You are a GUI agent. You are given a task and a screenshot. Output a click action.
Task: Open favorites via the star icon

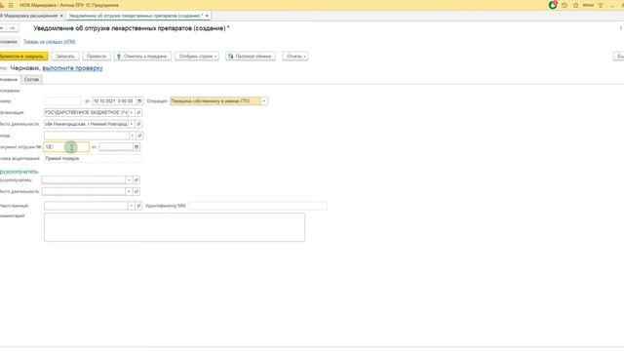575,5
